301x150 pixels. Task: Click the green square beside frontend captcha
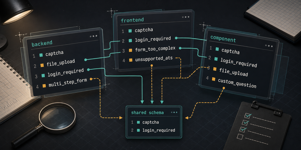click(130, 31)
